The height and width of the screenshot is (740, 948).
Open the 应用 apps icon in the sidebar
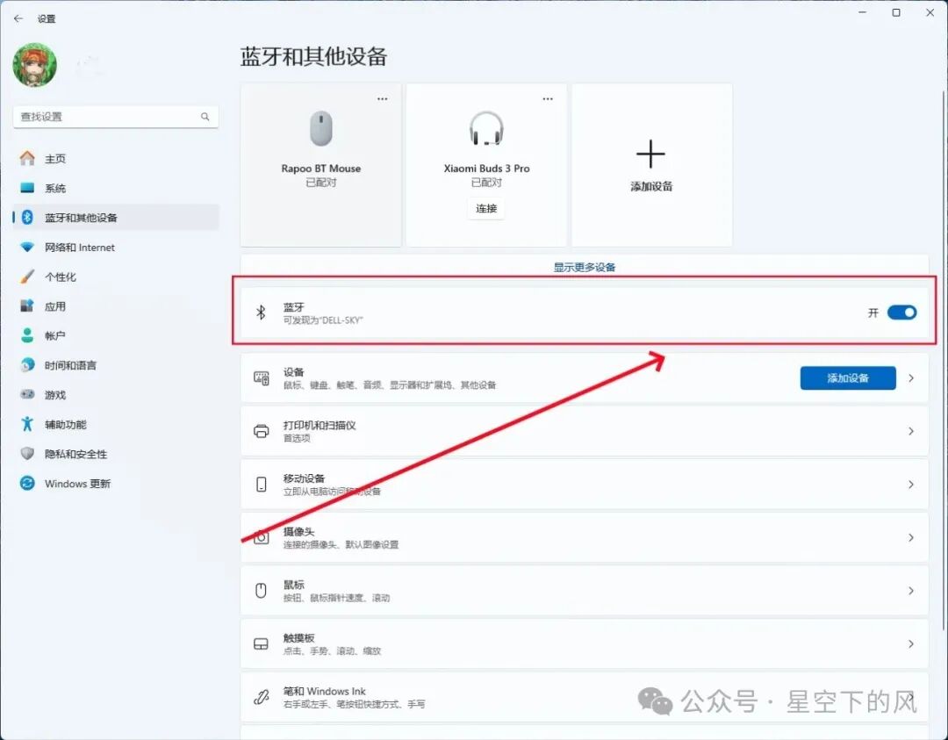point(27,305)
